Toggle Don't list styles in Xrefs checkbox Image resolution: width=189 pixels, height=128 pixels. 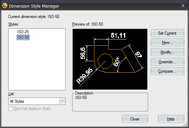pos(11,109)
